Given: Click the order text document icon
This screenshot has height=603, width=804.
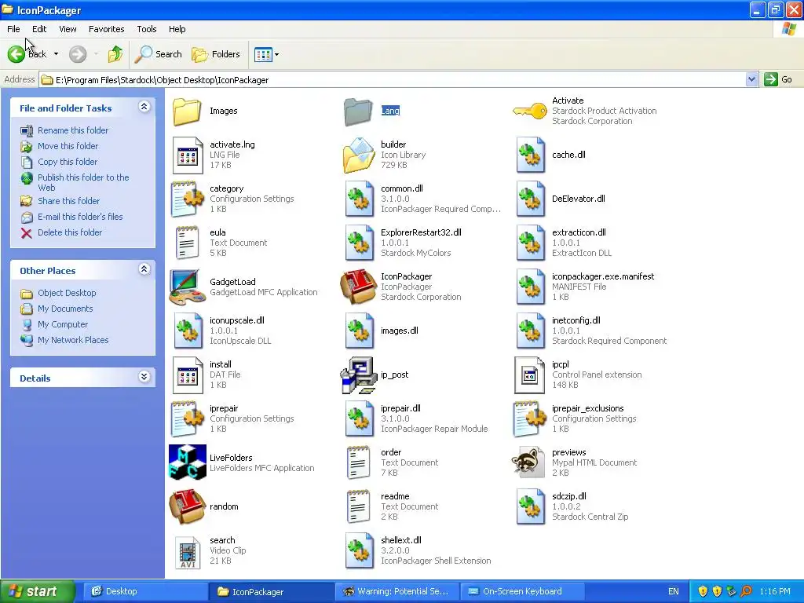Looking at the screenshot, I should 358,462.
